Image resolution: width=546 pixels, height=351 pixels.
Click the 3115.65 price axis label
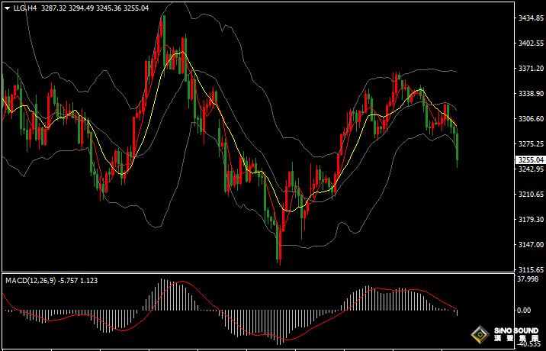click(x=530, y=270)
